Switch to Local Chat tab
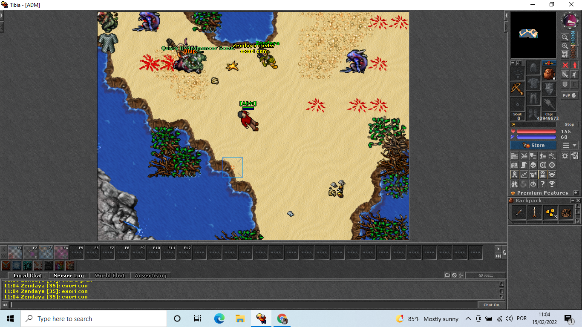 [x=28, y=275]
